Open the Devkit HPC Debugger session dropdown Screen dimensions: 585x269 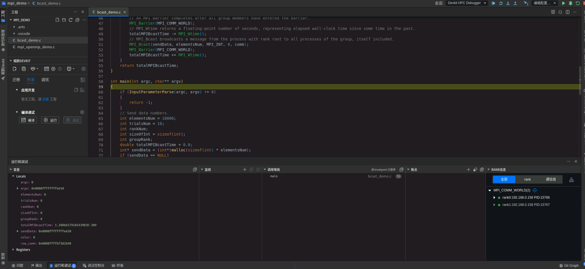[467, 3]
